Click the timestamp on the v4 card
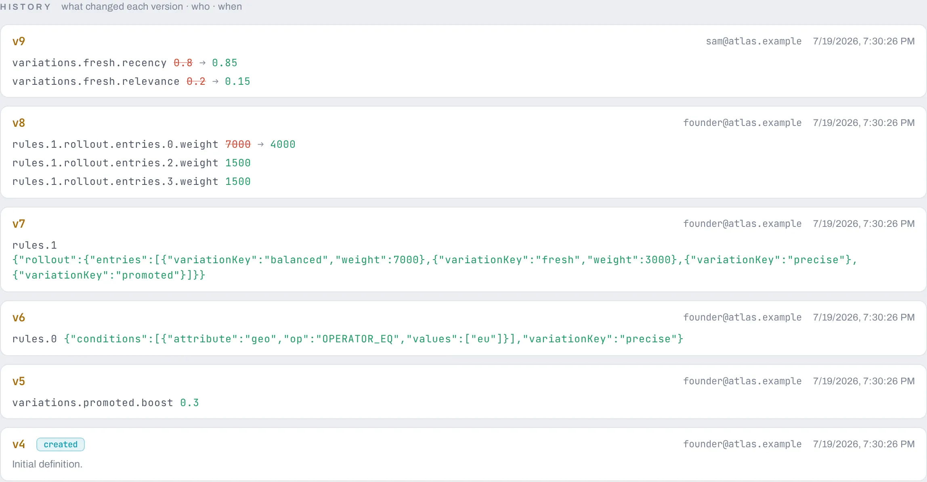Viewport: 927px width, 482px height. click(864, 444)
